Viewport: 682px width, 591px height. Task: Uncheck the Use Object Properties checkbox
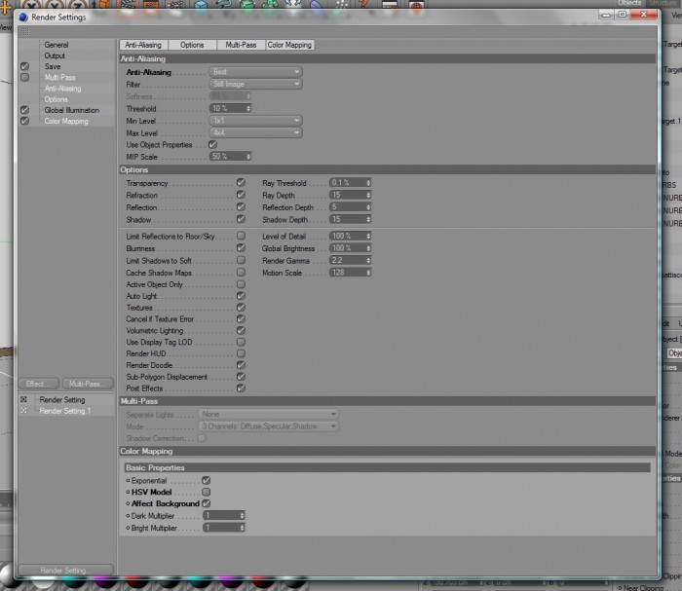(x=212, y=144)
